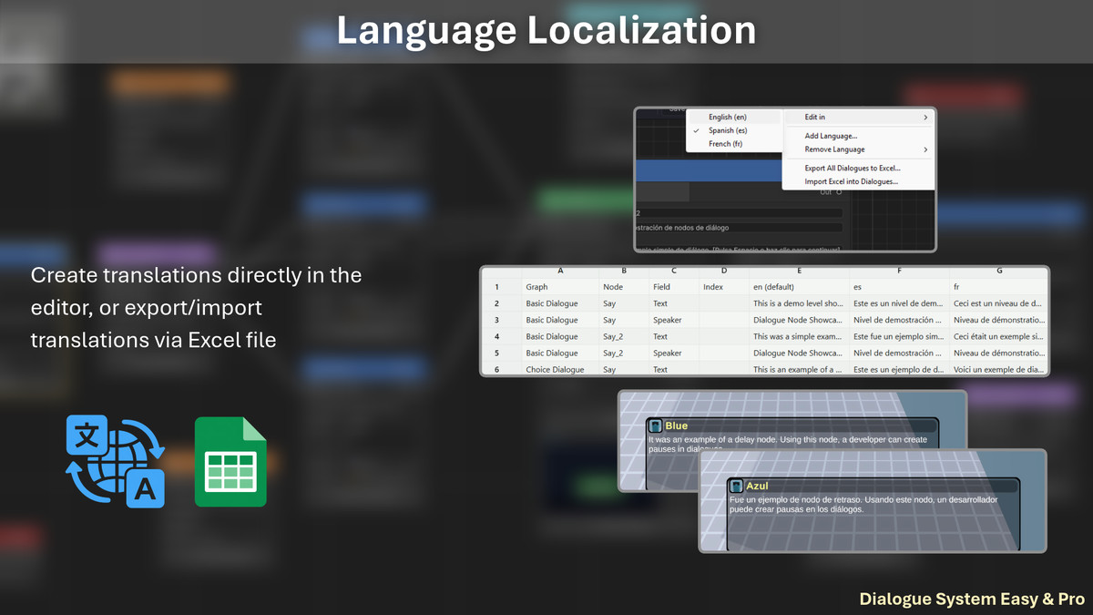
Task: Select spreadsheet column G header
Action: [x=999, y=271]
